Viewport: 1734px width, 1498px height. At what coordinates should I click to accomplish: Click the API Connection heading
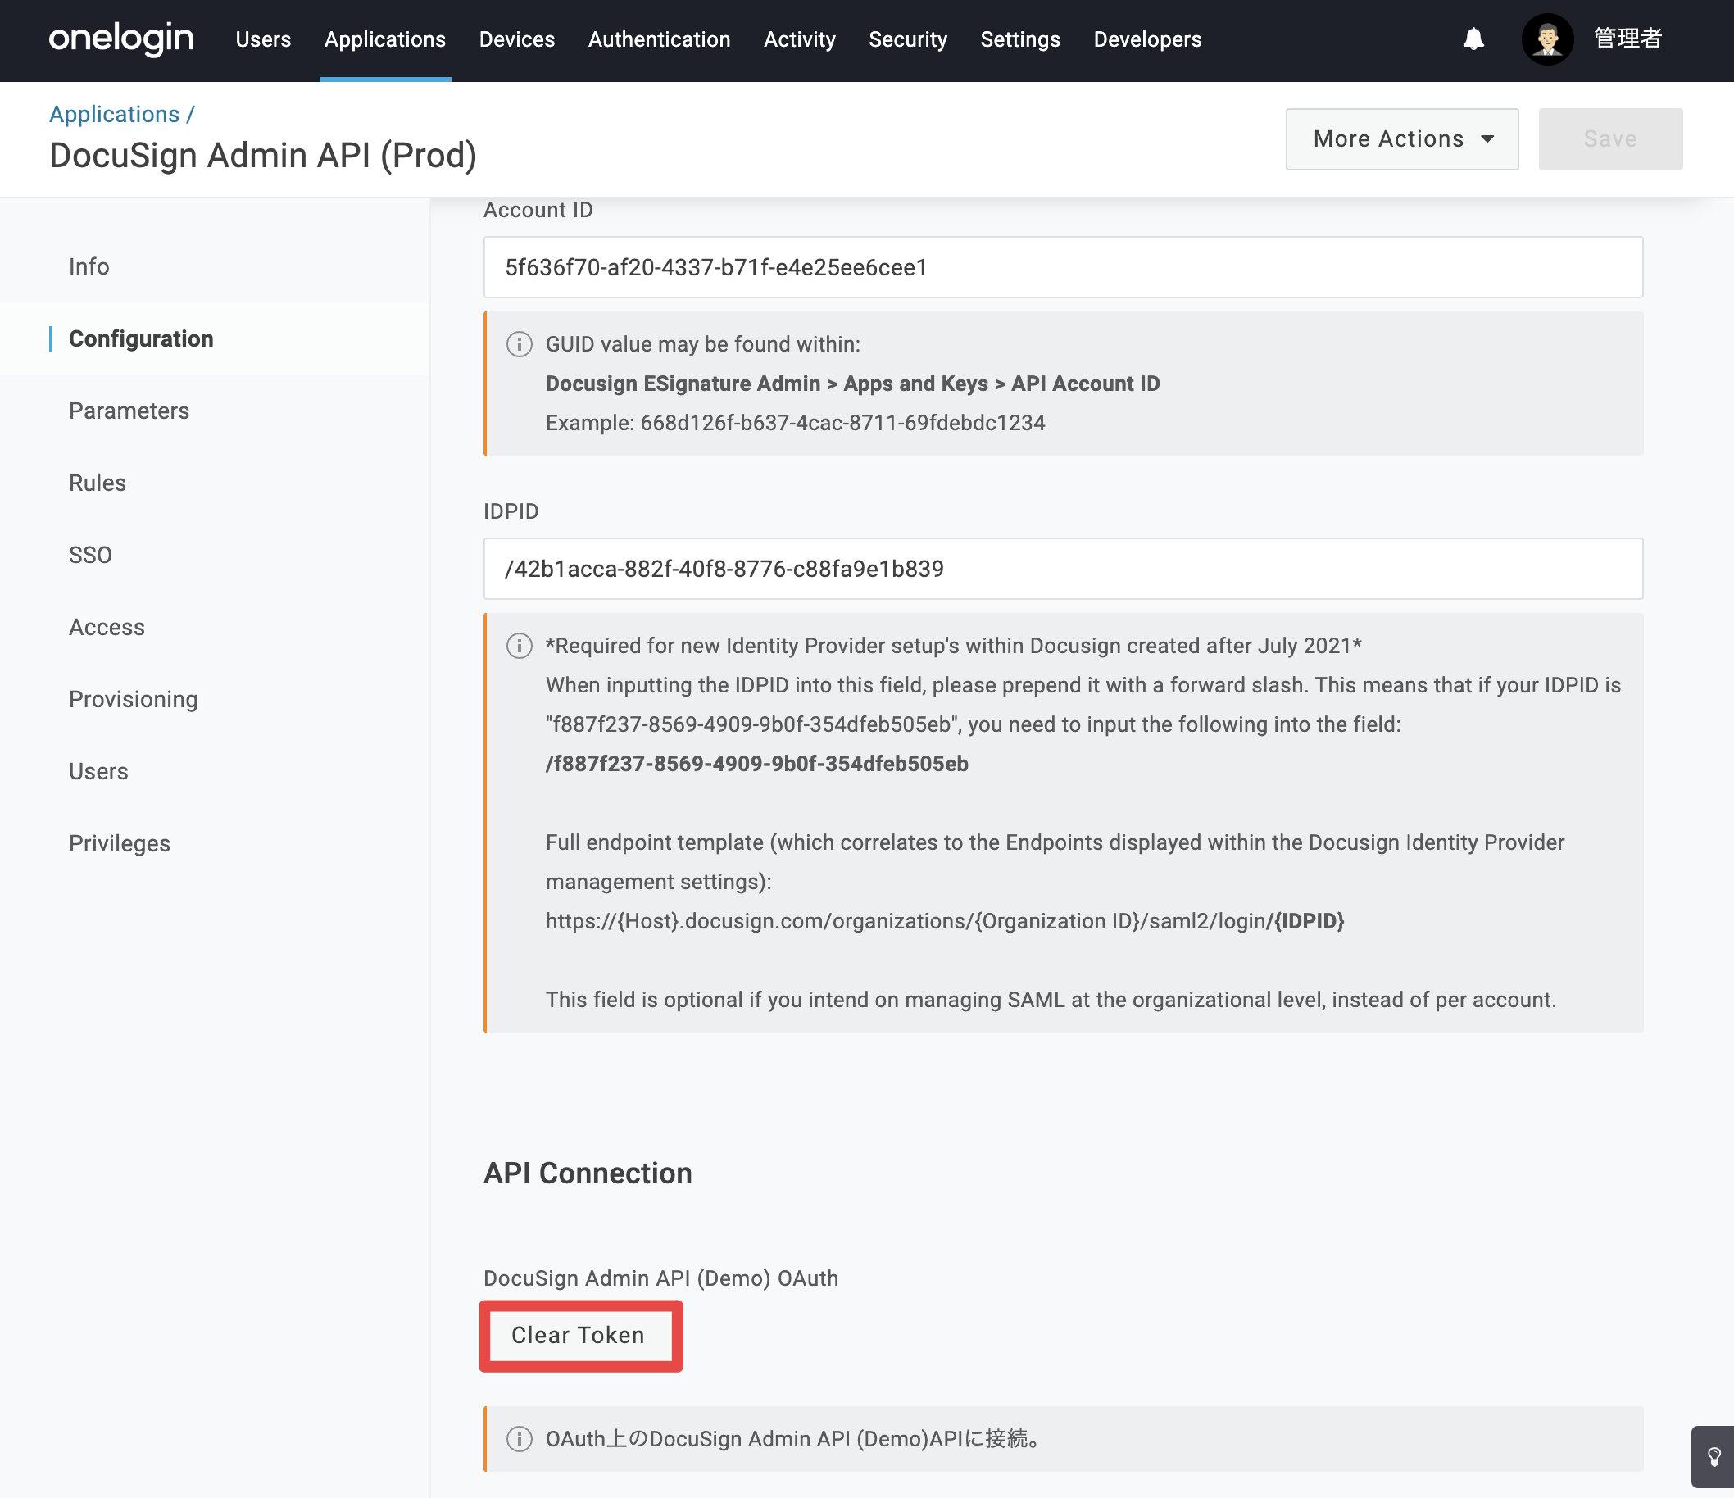click(x=588, y=1173)
